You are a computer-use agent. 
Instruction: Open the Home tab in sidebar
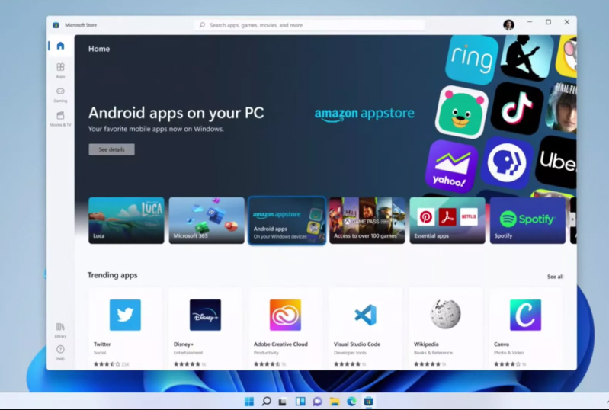pos(60,46)
